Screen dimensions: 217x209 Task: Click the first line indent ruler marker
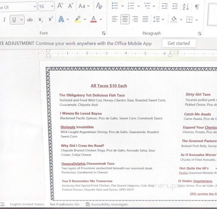point(48,51)
